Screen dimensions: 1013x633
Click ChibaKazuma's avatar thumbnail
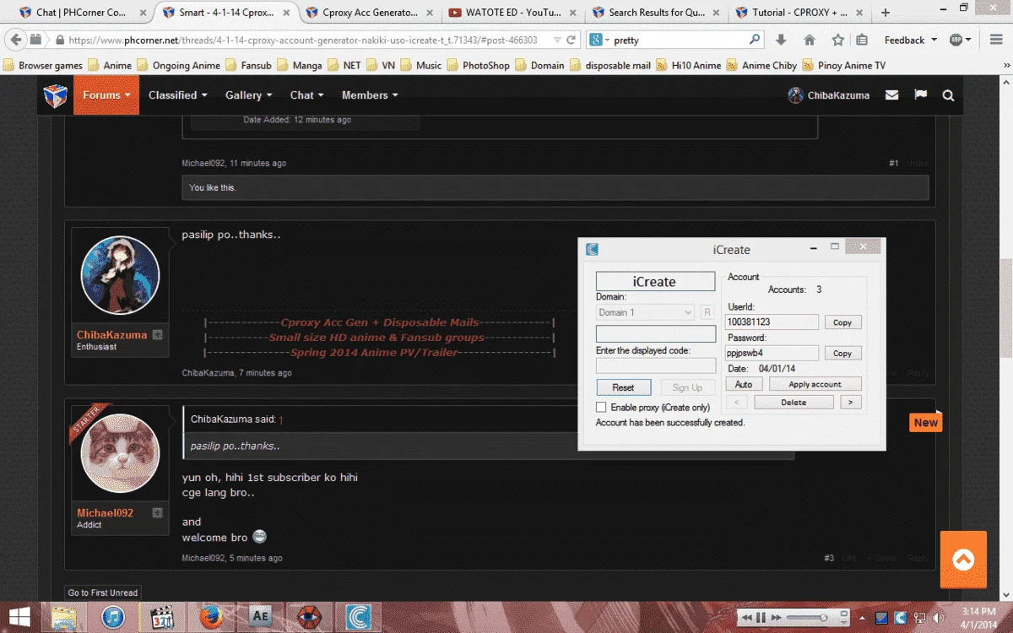click(121, 275)
